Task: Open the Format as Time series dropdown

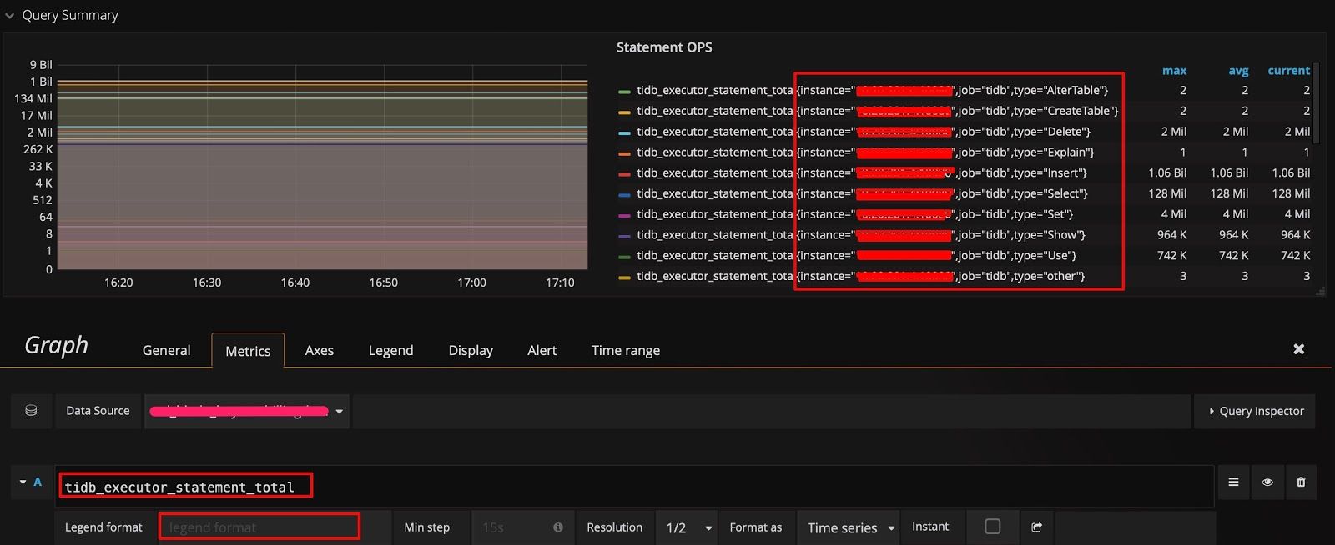Action: coord(849,527)
